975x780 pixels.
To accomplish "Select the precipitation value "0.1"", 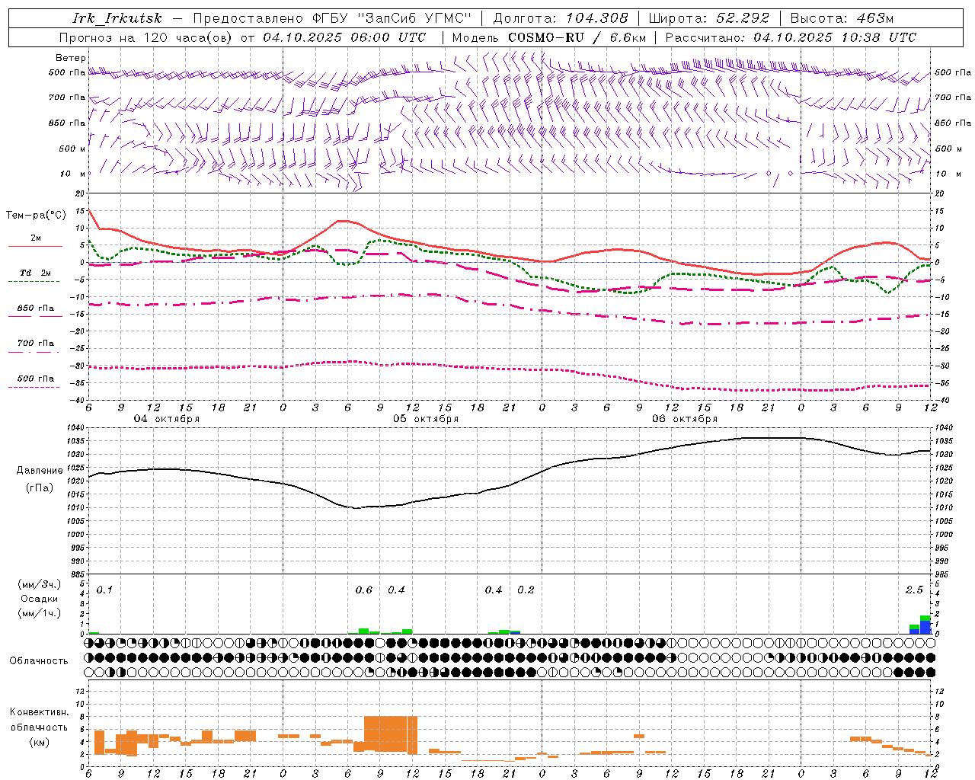I will tap(104, 590).
